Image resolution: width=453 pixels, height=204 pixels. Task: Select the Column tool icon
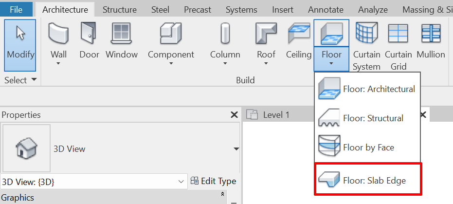pos(225,34)
